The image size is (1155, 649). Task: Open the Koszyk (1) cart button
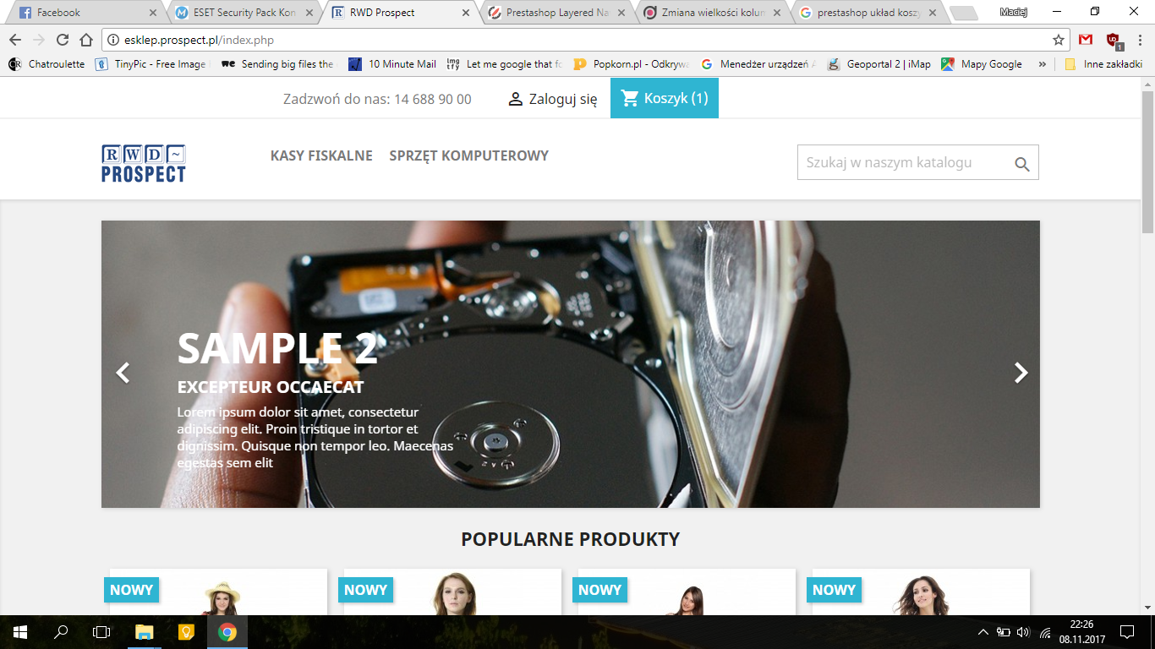pos(665,98)
